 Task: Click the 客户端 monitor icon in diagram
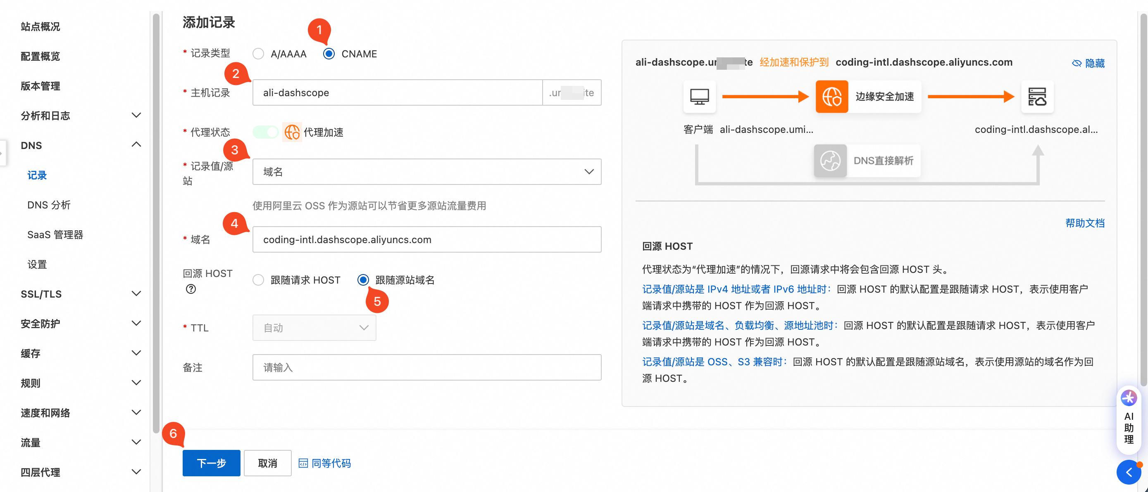[x=699, y=96]
